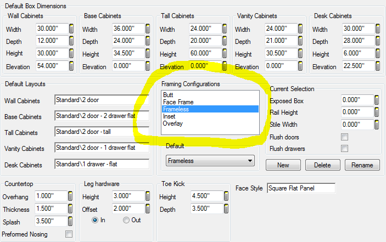The height and width of the screenshot is (242, 386).
Task: Open calculator icon beside Toe Kick Height
Action: point(226,196)
